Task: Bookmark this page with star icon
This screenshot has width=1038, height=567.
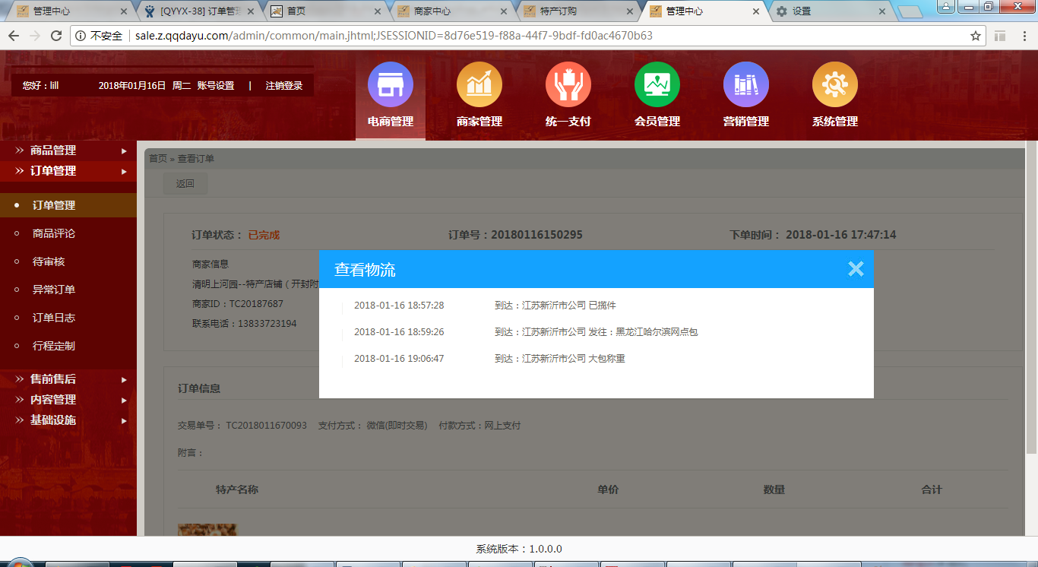Action: (976, 36)
